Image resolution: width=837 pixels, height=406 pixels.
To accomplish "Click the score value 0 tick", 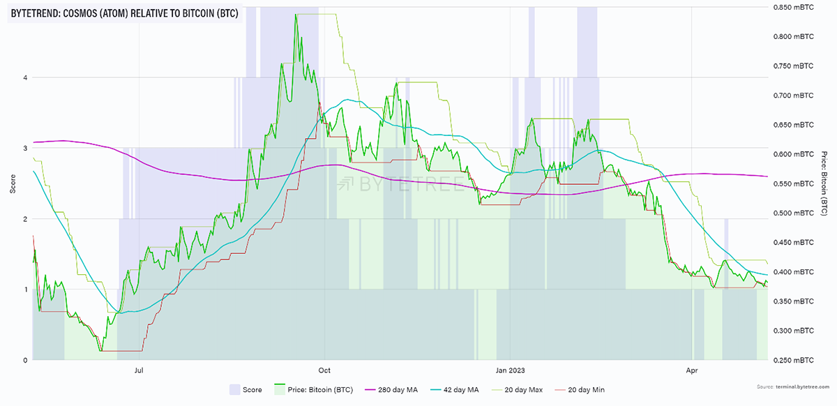I will click(25, 360).
